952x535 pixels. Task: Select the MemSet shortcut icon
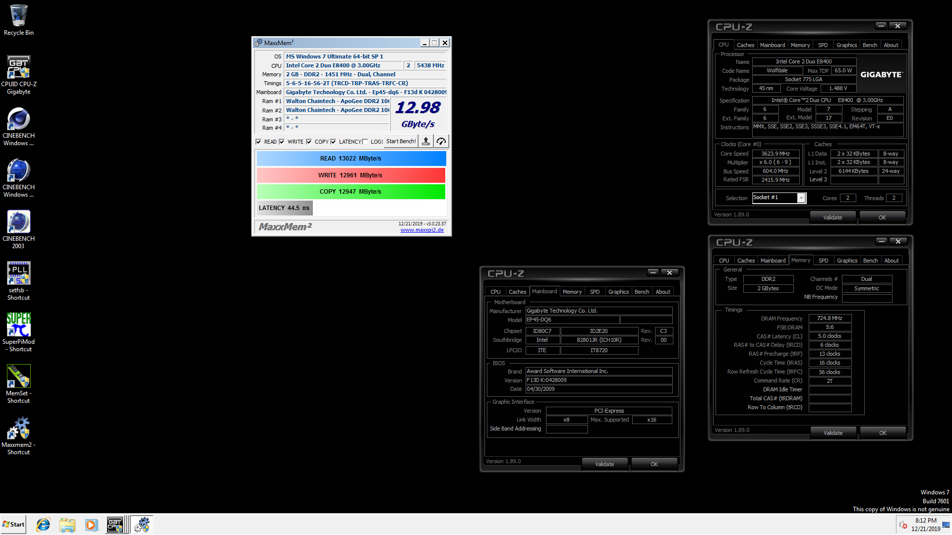(19, 383)
